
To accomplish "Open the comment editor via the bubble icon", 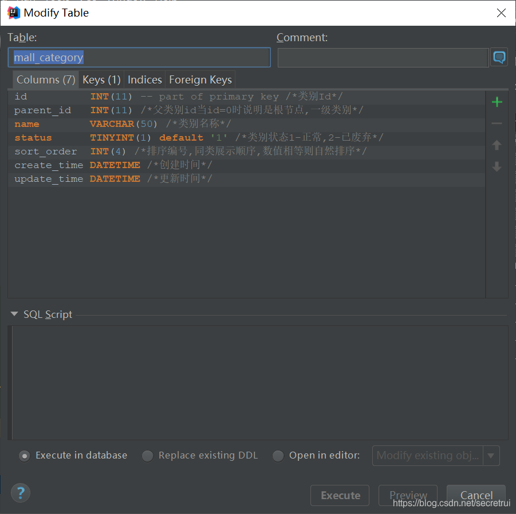I will [x=499, y=57].
